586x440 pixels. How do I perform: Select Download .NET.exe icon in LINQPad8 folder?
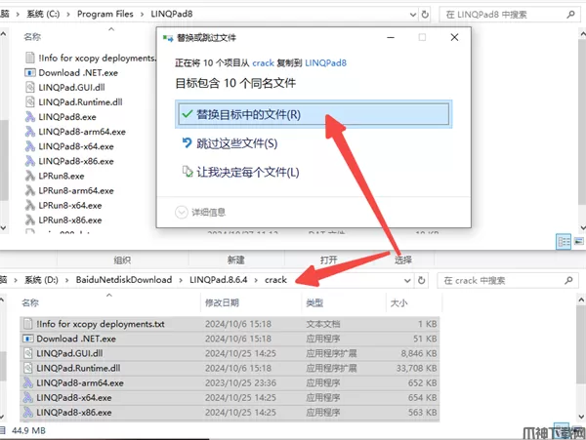pyautogui.click(x=30, y=72)
